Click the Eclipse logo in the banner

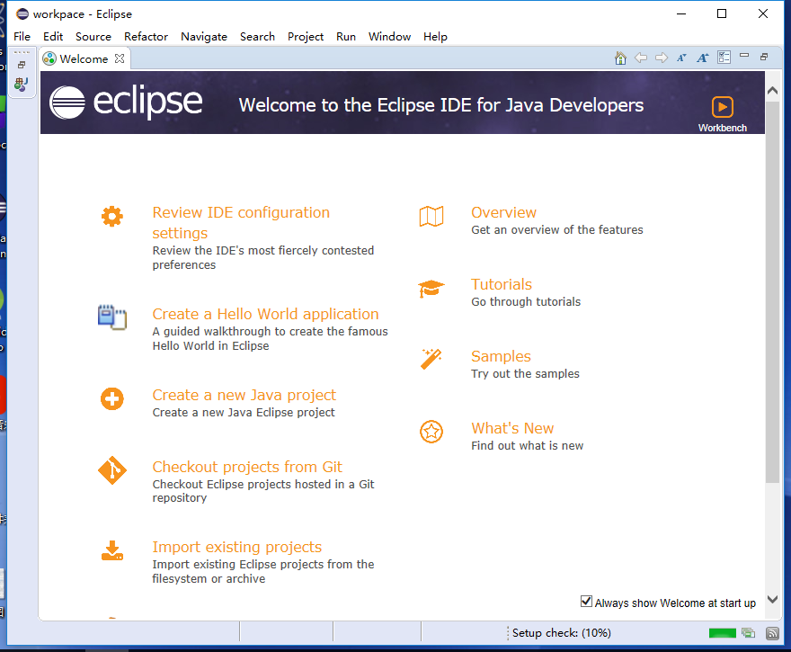coord(126,103)
